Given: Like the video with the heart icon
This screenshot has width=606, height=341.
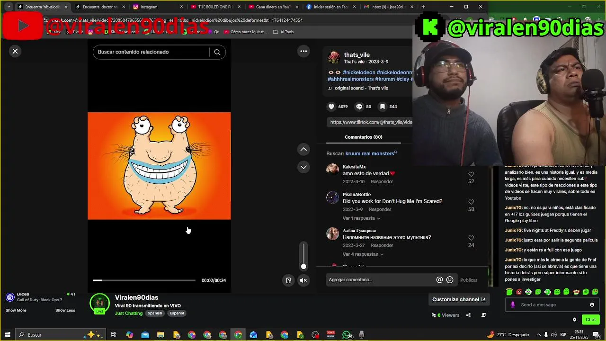Looking at the screenshot, I should pos(331,107).
